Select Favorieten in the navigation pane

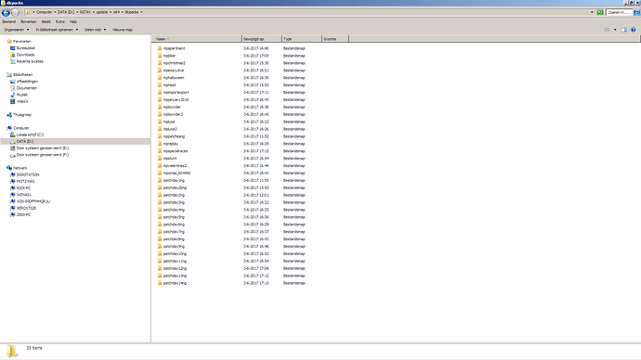21,41
